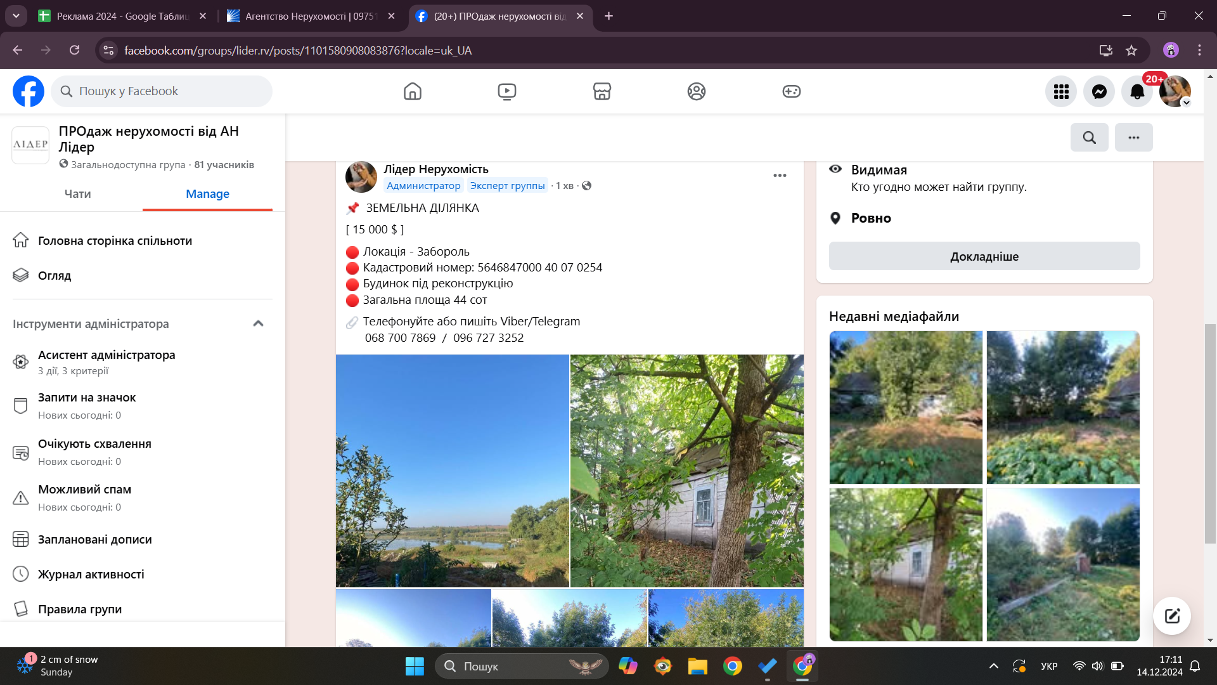The height and width of the screenshot is (685, 1217).
Task: Open Заплановані дописи in sidebar
Action: [94, 539]
